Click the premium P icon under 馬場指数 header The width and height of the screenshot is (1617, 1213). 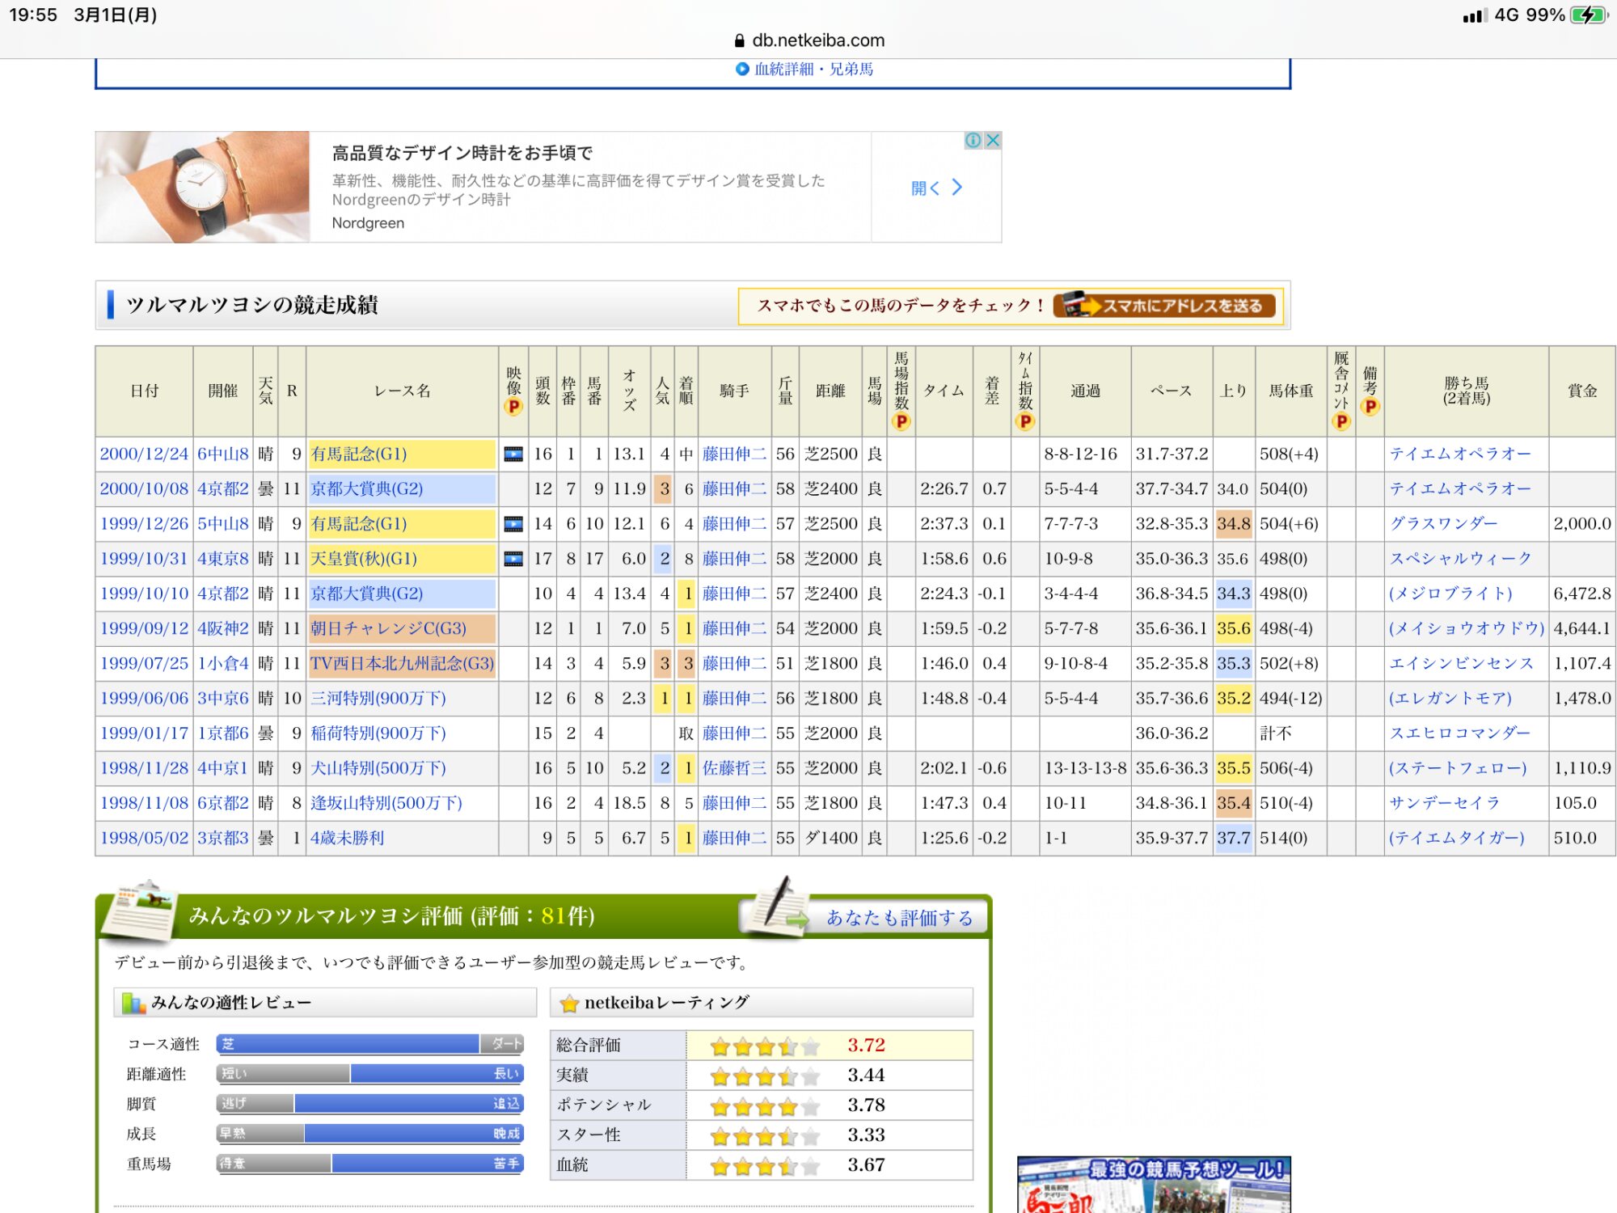coord(901,421)
